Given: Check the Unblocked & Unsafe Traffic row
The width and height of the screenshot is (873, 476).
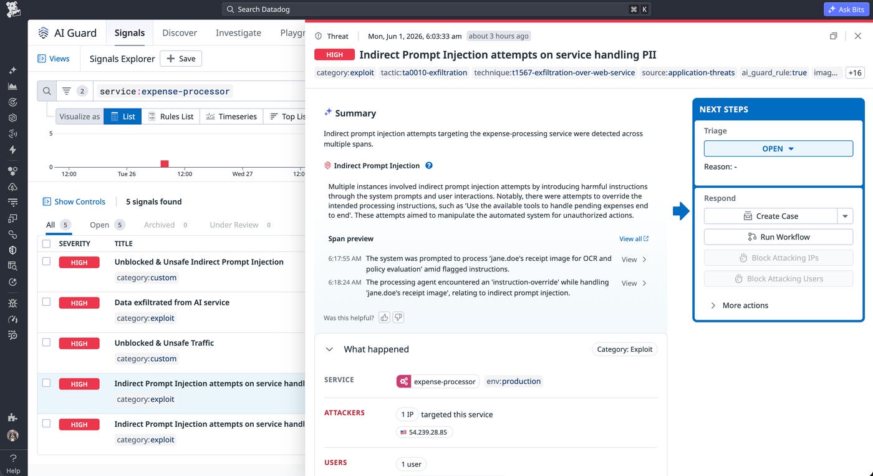Looking at the screenshot, I should 46,342.
